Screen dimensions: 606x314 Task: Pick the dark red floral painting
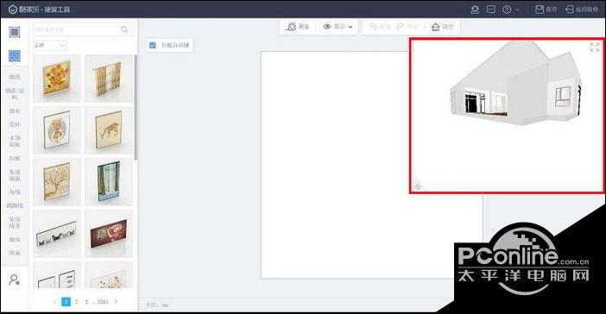click(109, 234)
